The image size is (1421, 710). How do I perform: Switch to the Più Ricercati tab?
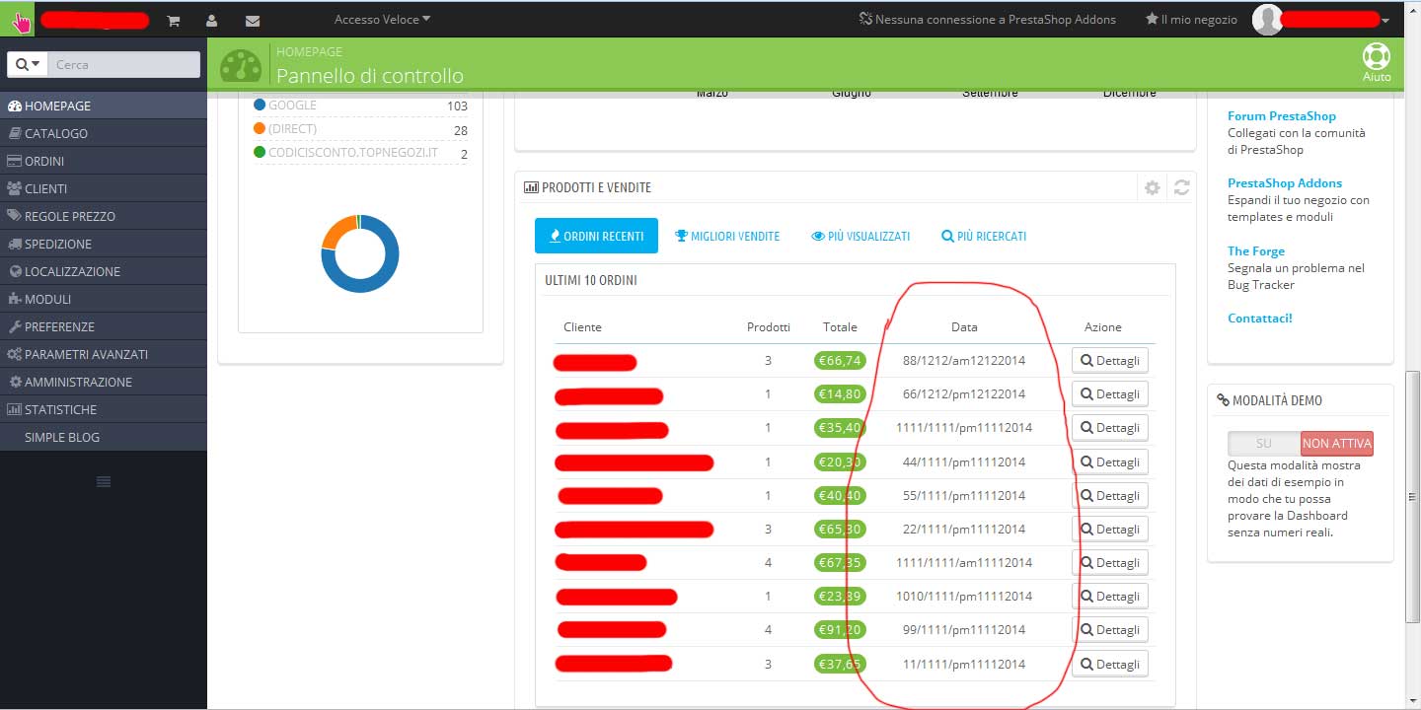pos(984,236)
